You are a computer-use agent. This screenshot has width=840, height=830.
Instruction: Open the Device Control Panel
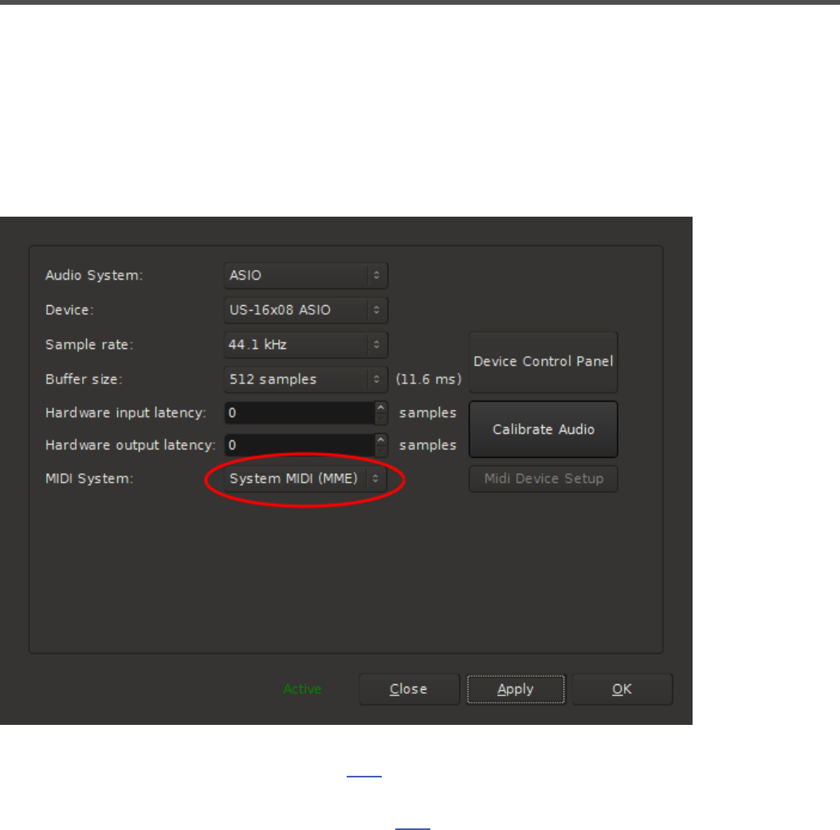[x=544, y=362]
